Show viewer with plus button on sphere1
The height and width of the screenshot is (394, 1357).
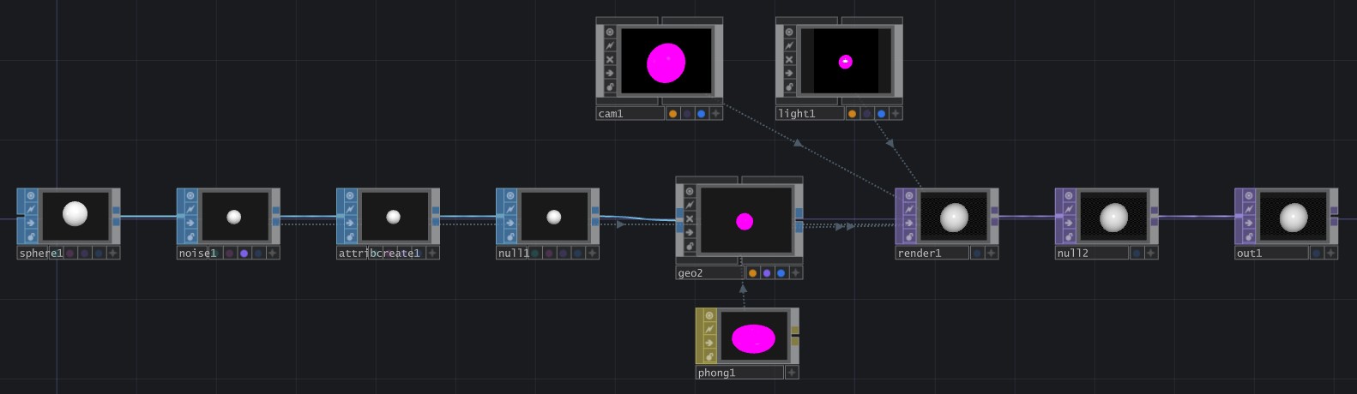(113, 254)
